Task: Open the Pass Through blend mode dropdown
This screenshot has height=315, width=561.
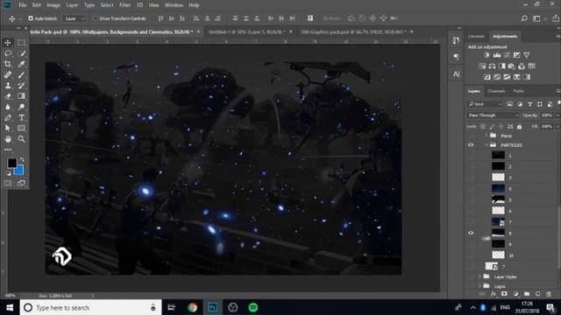Action: 493,115
